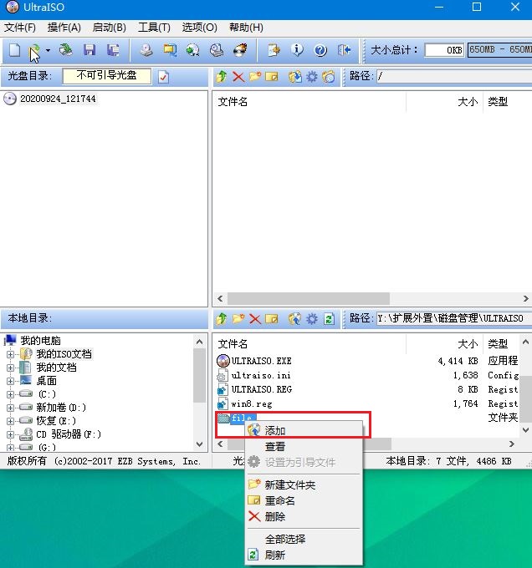The width and height of the screenshot is (532, 568).
Task: Select the 20200924_121744 disc tree node
Action: (x=58, y=99)
